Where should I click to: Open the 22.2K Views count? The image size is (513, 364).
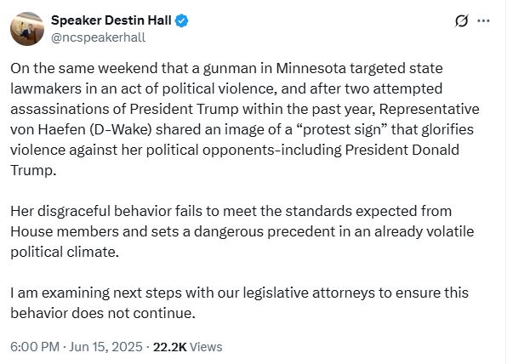tap(187, 347)
